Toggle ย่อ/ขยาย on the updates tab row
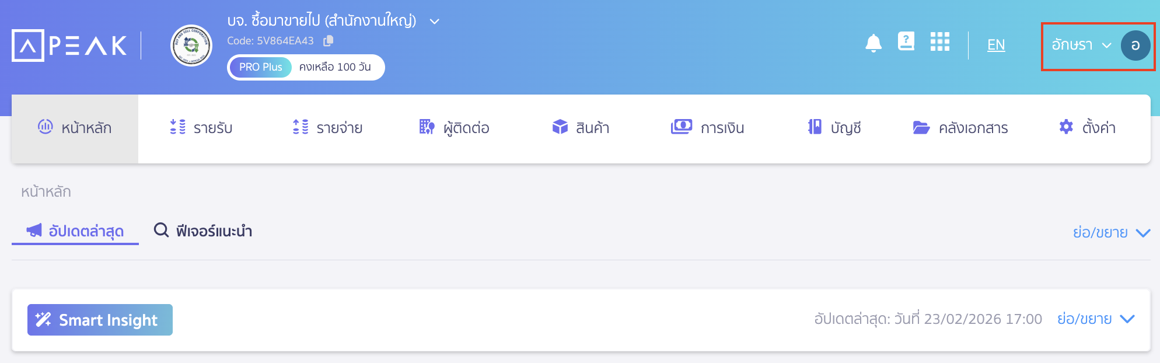 click(x=1111, y=233)
